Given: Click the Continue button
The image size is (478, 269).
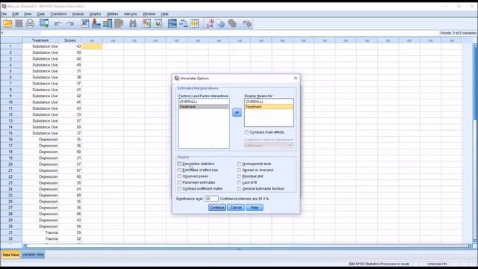Looking at the screenshot, I should tap(217, 208).
